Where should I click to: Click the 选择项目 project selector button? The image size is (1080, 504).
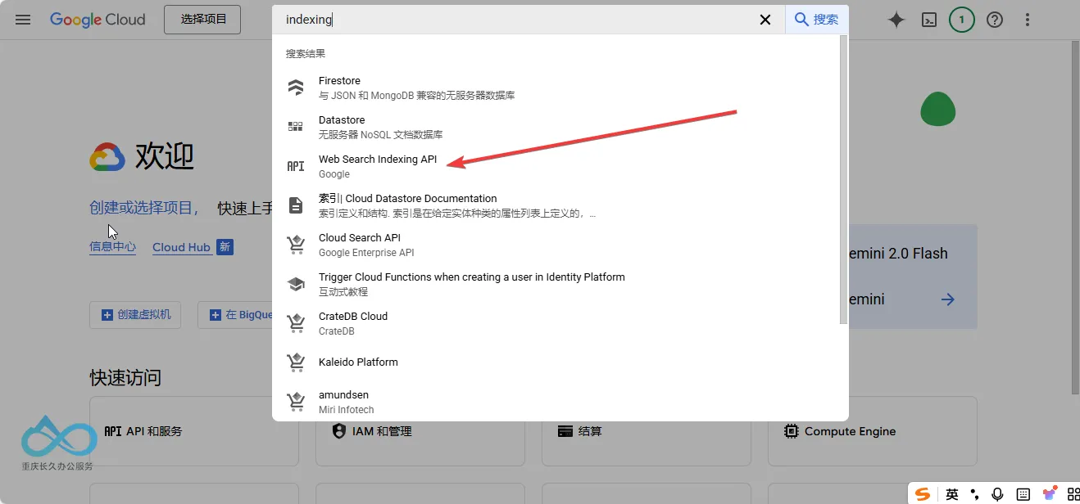point(202,20)
